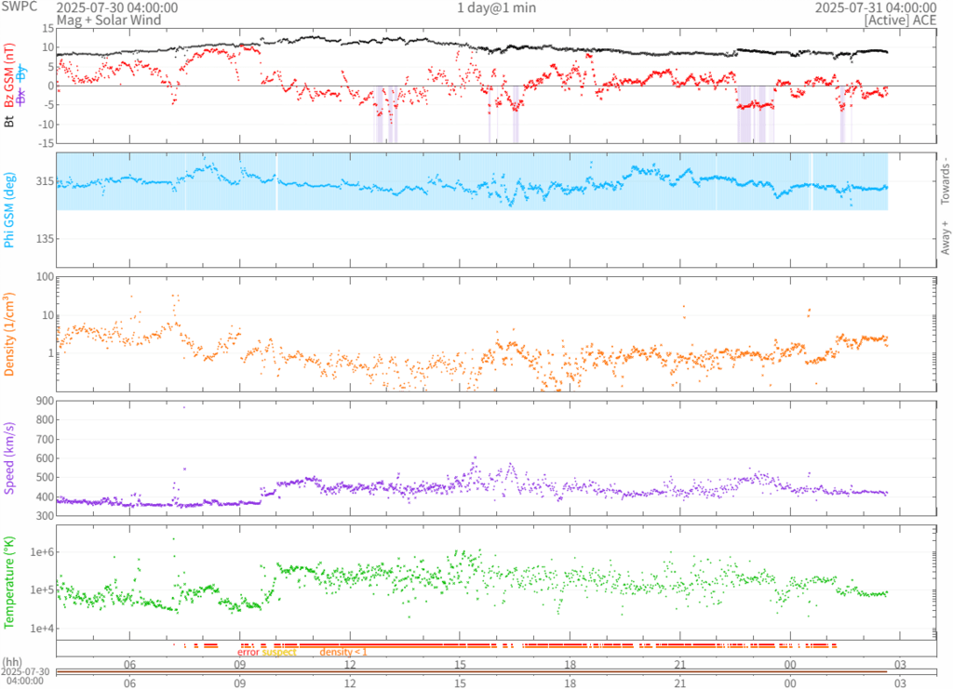Open the 1 day@1 min time-span selector
This screenshot has height=689, width=953.
click(496, 7)
